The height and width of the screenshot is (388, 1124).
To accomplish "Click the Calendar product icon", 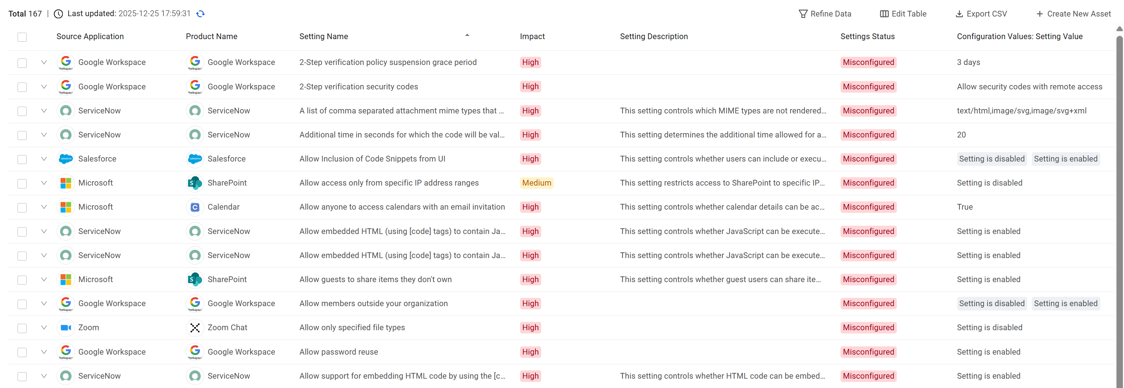I will (x=195, y=207).
